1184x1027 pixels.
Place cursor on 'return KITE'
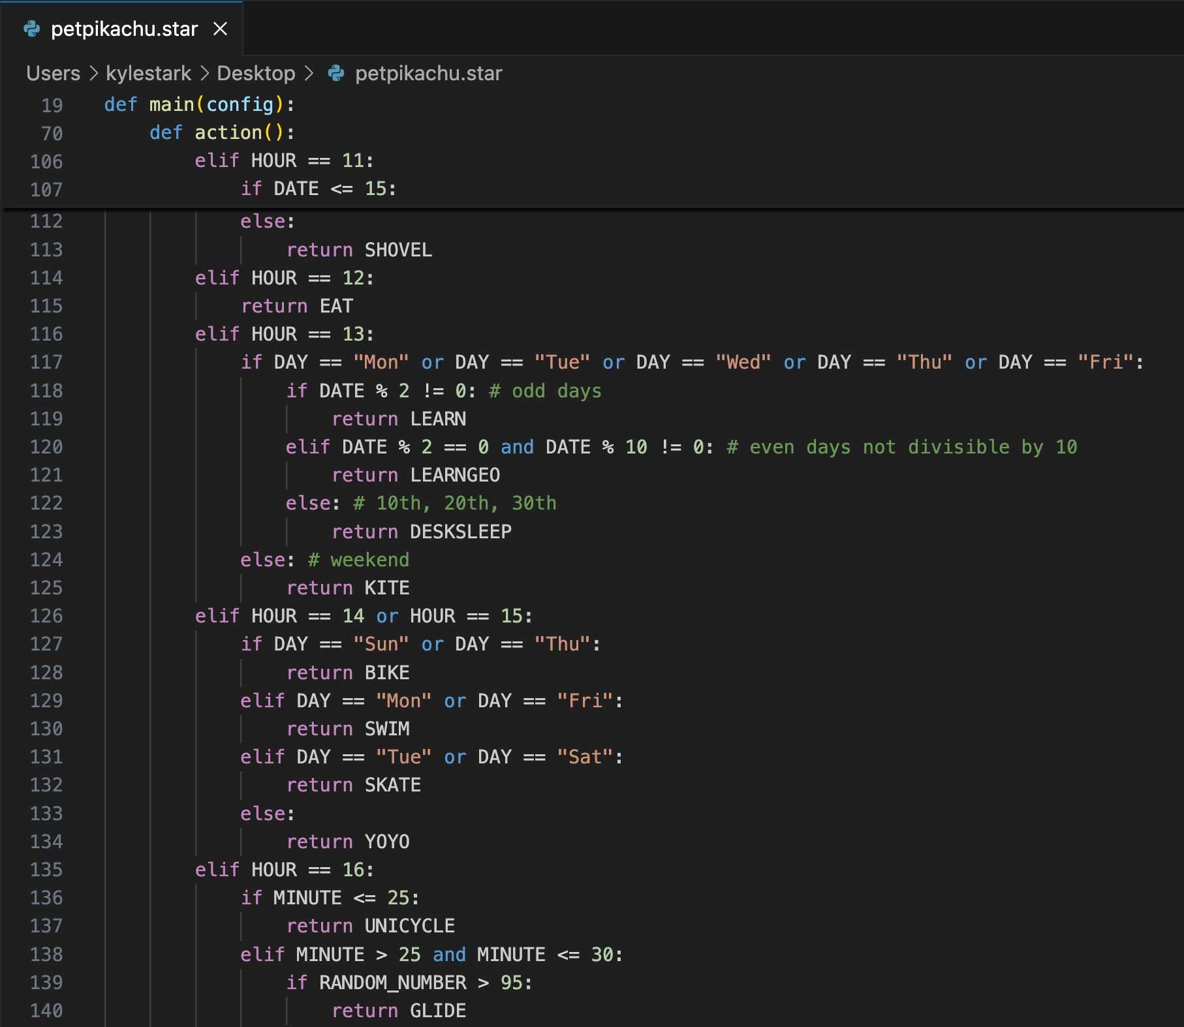[348, 588]
